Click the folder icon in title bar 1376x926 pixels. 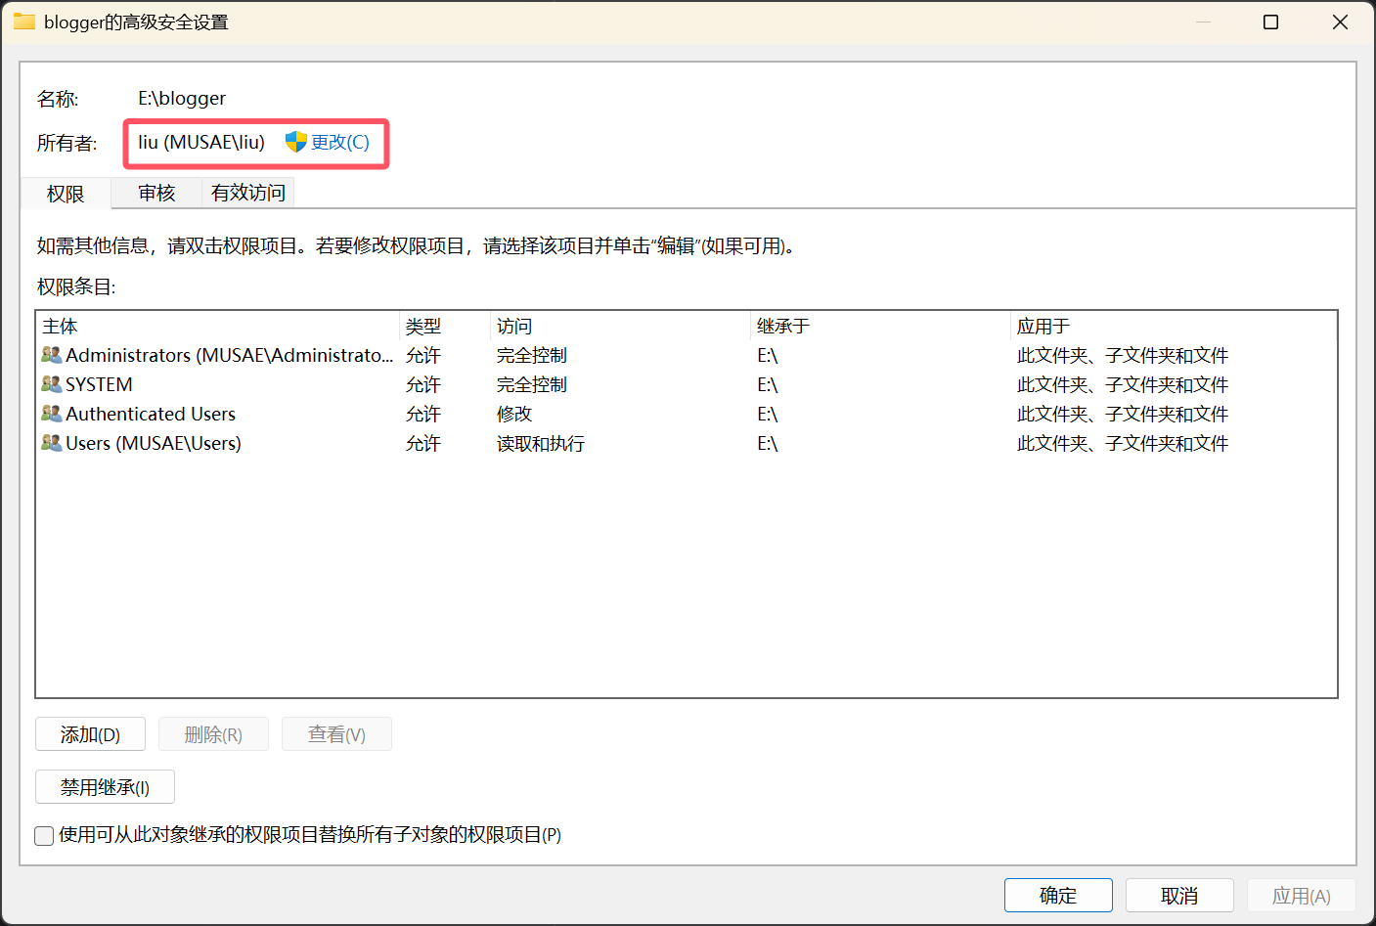pos(23,22)
